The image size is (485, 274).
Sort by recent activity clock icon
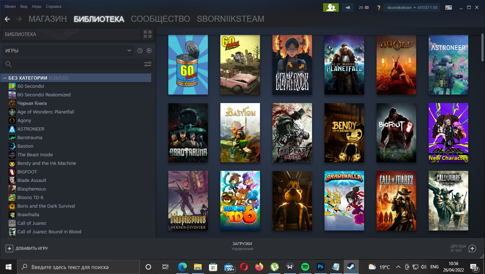coord(140,51)
